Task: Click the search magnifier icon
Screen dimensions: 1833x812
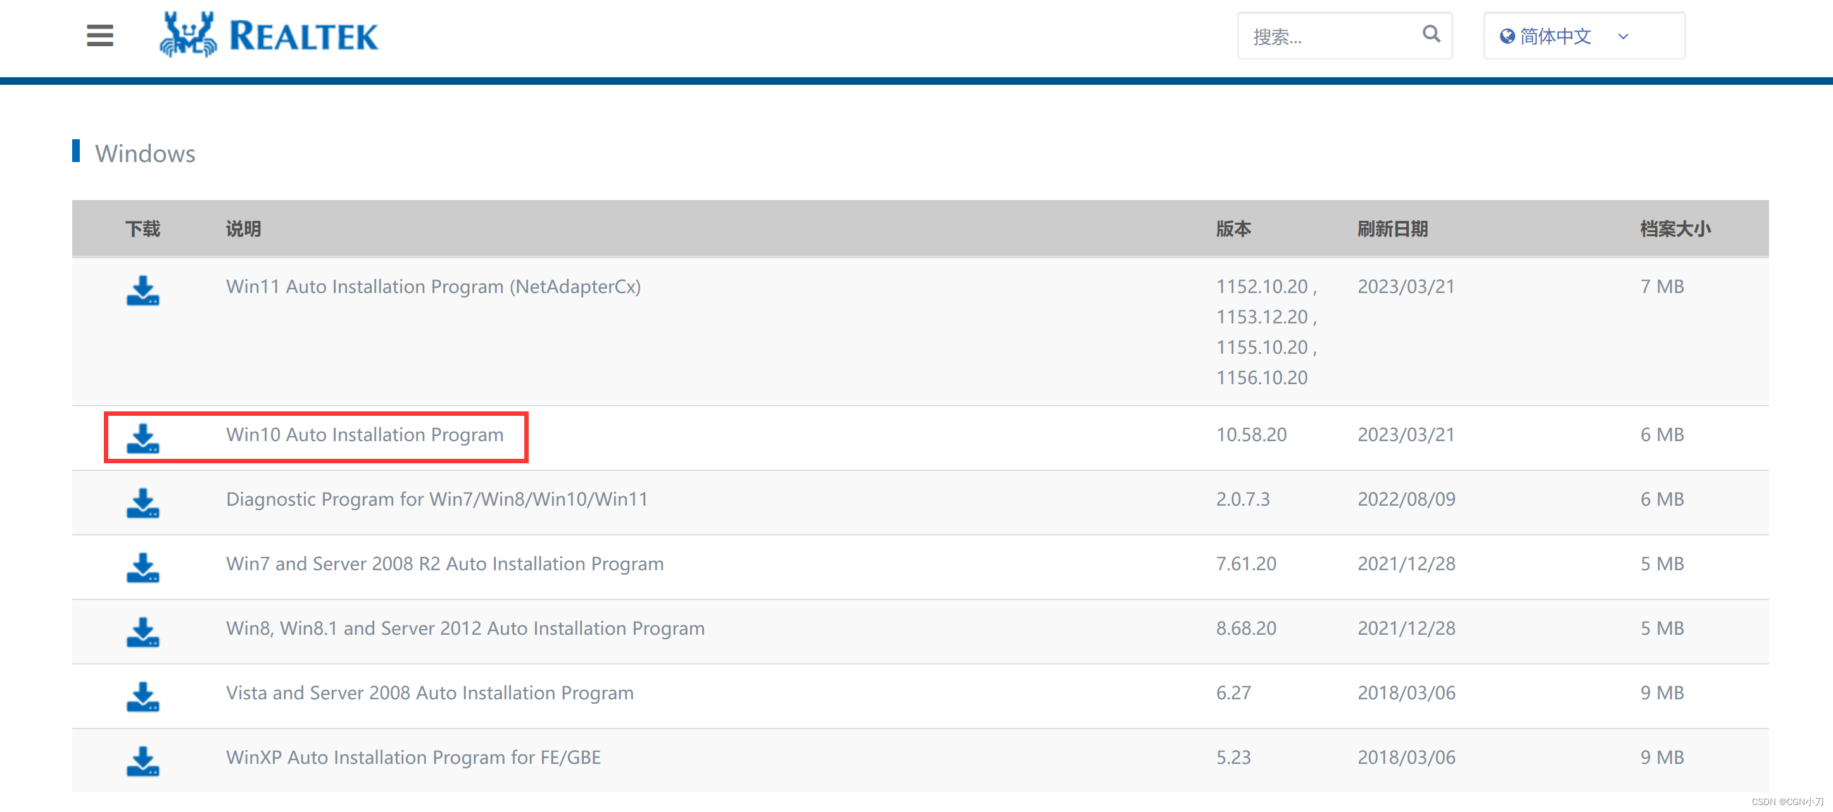Action: (x=1431, y=34)
